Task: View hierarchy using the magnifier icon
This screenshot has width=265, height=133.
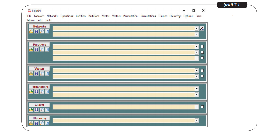Action: [42, 123]
